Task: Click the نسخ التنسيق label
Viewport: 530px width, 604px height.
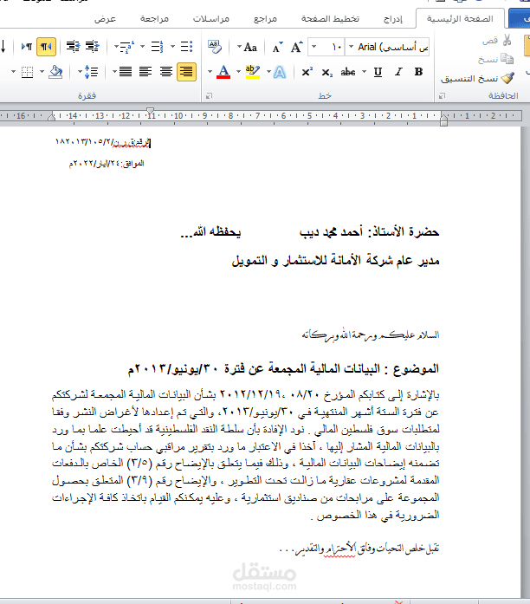Action: 469,79
